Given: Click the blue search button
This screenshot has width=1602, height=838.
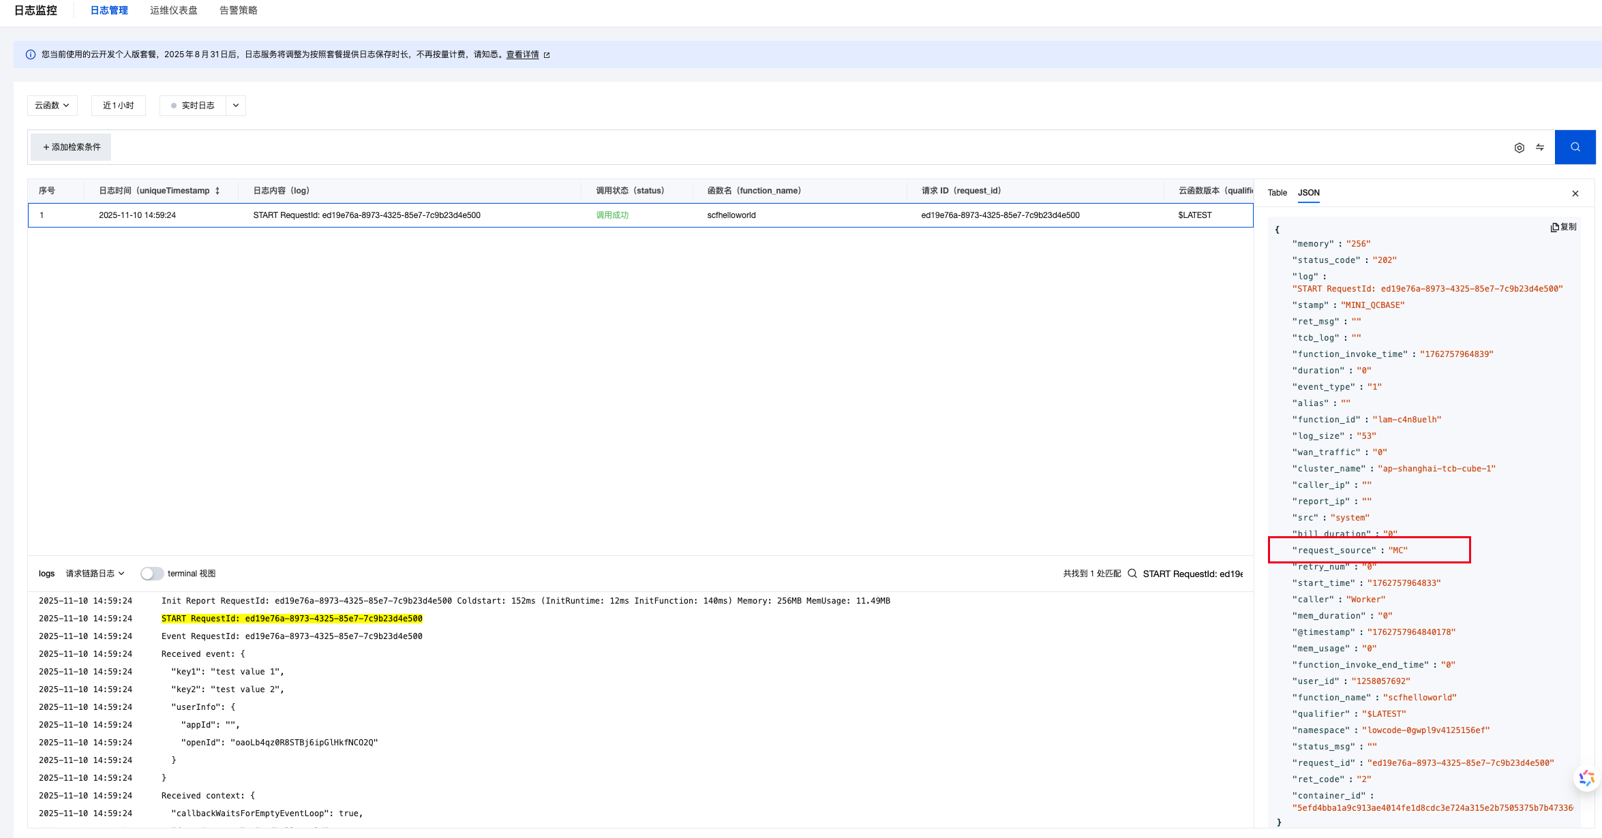Looking at the screenshot, I should [1575, 147].
